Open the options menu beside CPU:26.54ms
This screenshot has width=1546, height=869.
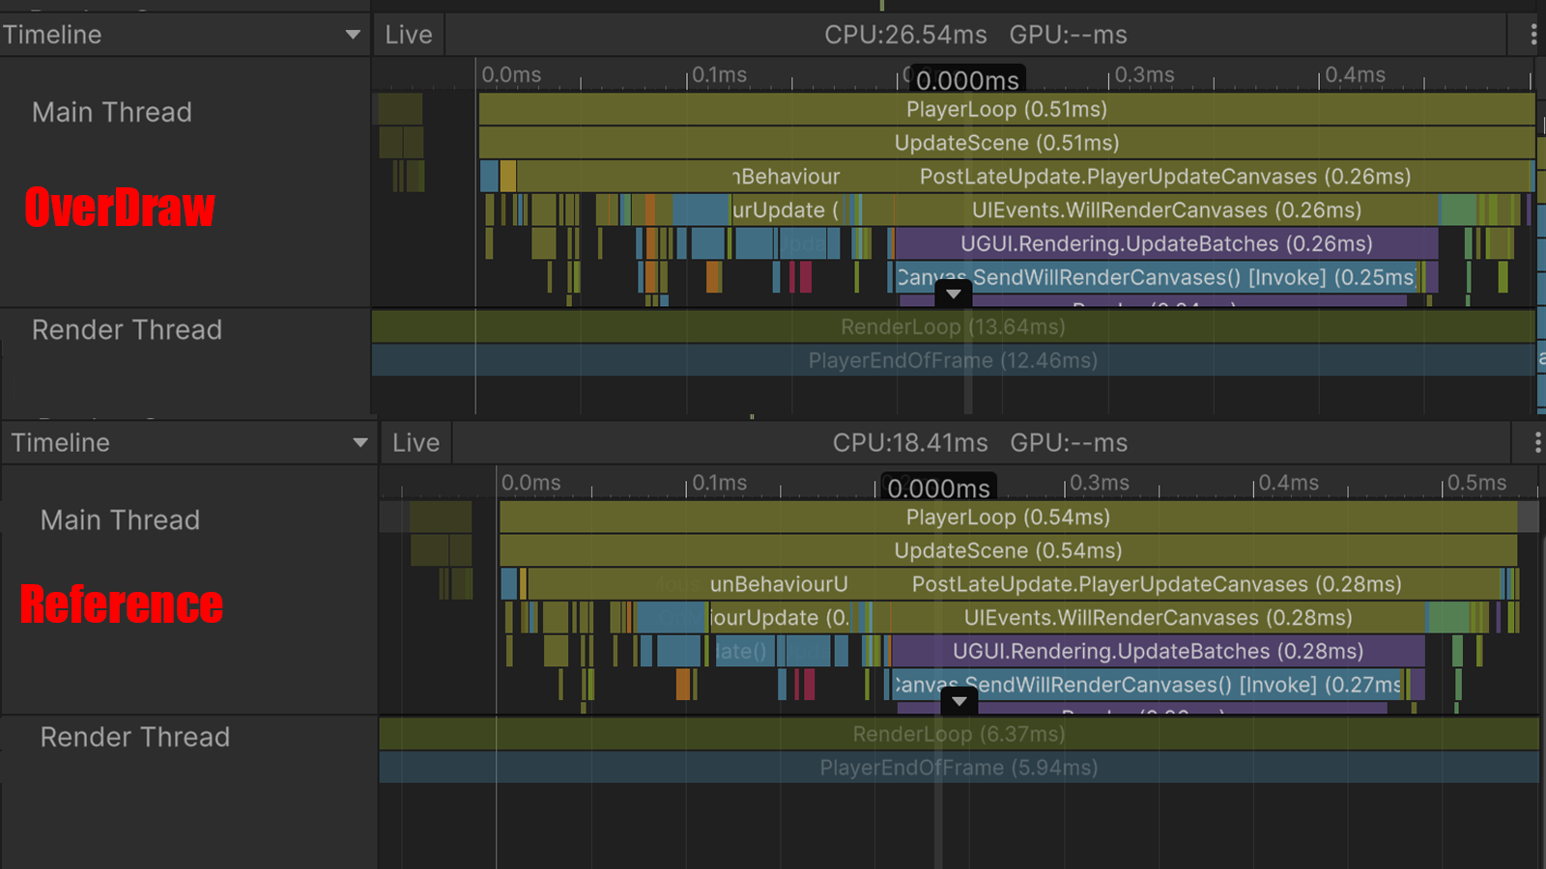tap(1533, 35)
